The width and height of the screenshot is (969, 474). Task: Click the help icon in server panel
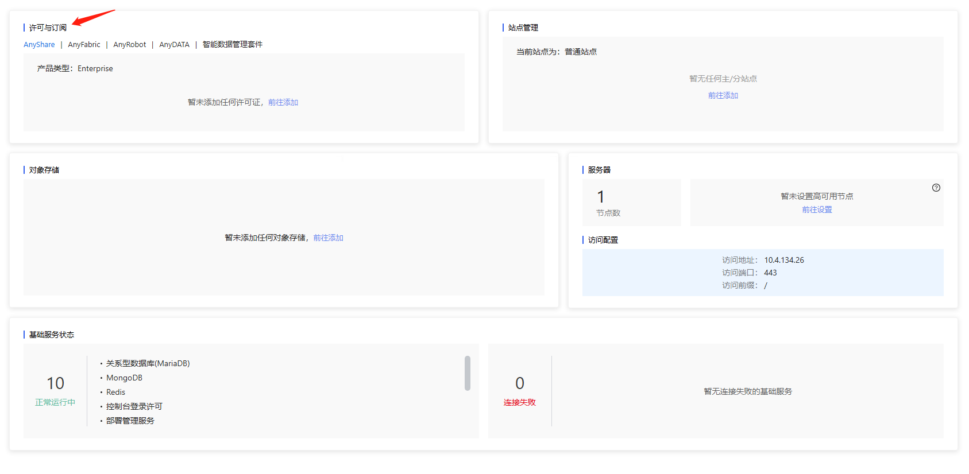pos(936,188)
